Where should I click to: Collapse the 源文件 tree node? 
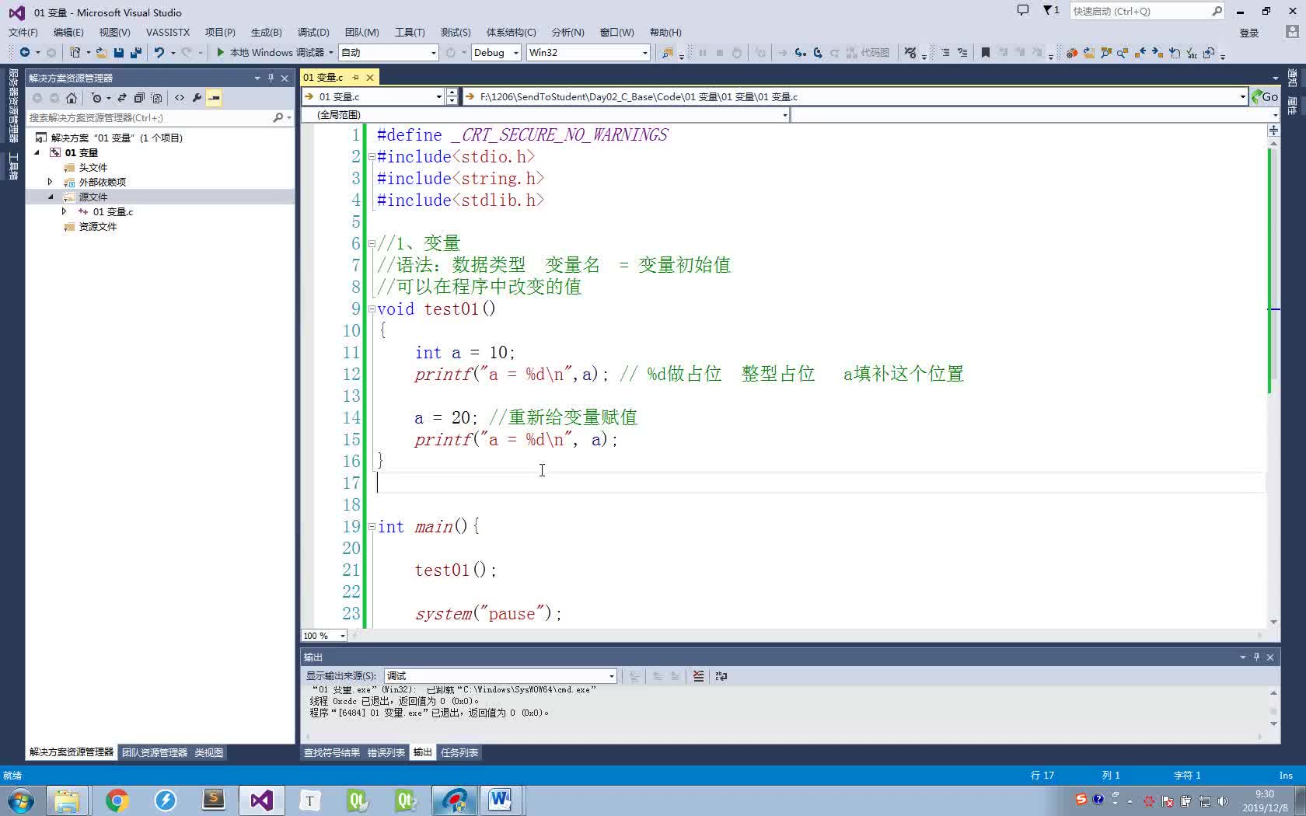[51, 197]
